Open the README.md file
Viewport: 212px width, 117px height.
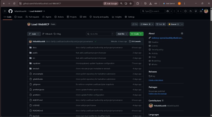tap(38, 111)
